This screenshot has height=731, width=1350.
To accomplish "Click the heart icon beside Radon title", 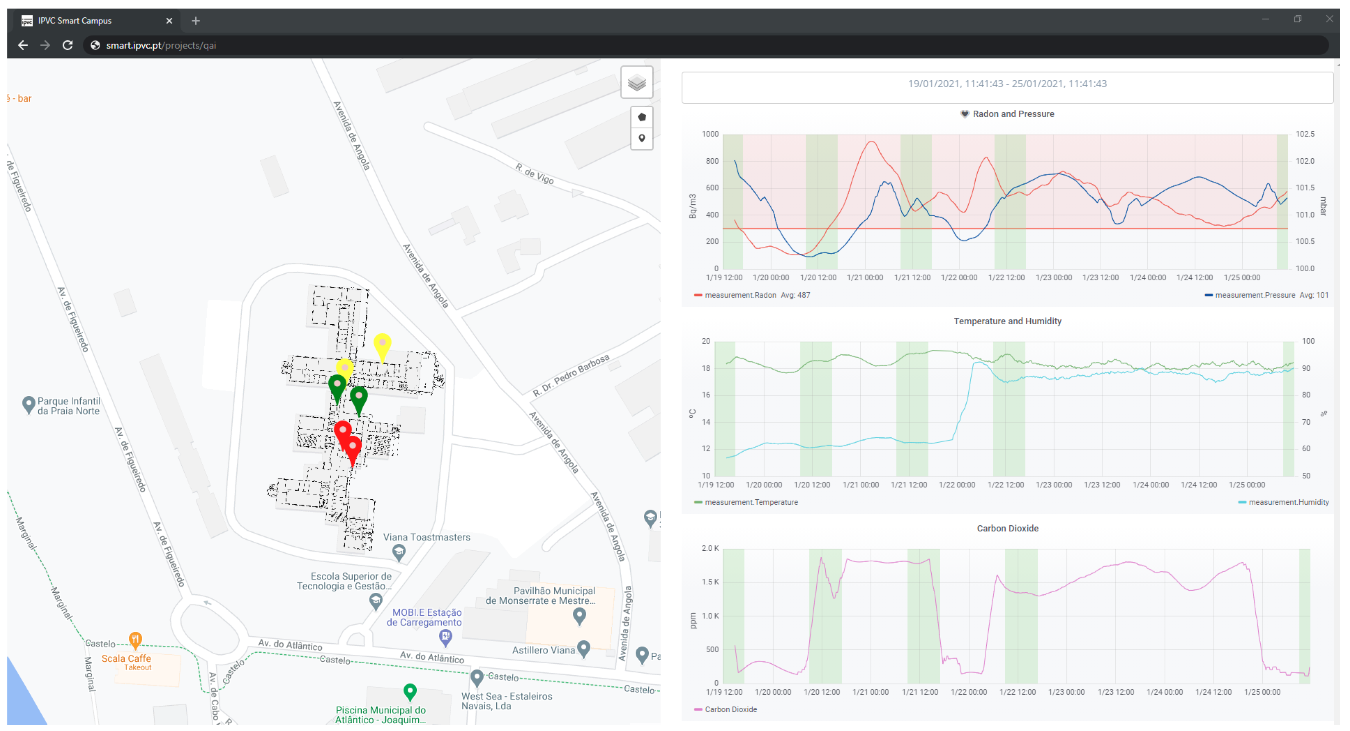I will coord(964,114).
